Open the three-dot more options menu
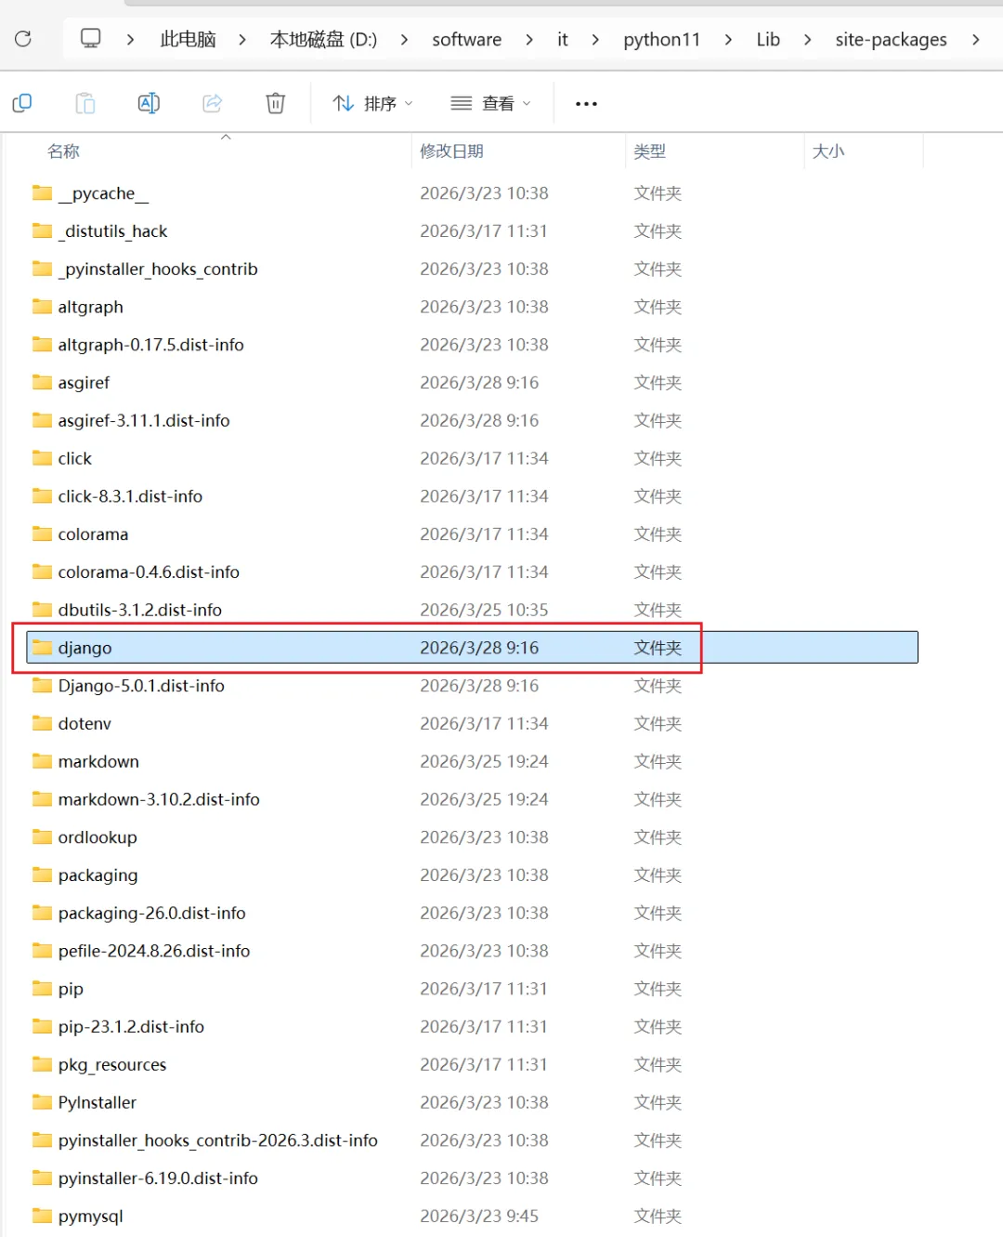Viewport: 1003px width, 1237px height. point(586,103)
